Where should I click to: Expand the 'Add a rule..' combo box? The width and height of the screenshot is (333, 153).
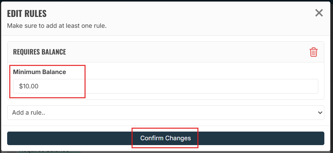[x=166, y=112]
